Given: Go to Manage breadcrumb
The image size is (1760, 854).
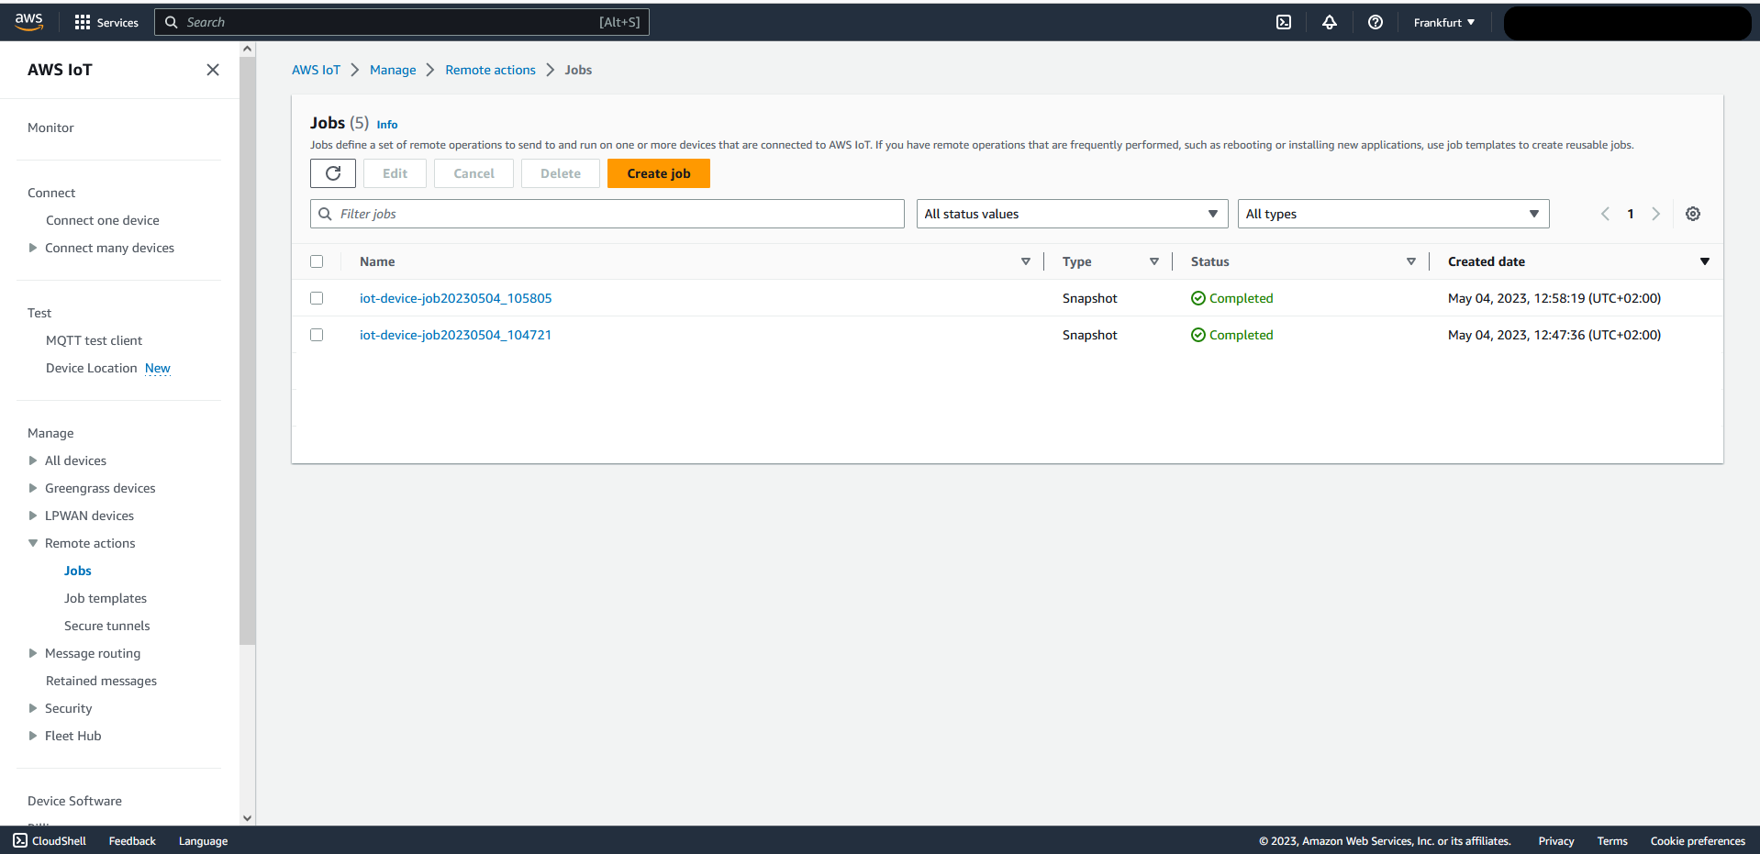Looking at the screenshot, I should tap(393, 70).
